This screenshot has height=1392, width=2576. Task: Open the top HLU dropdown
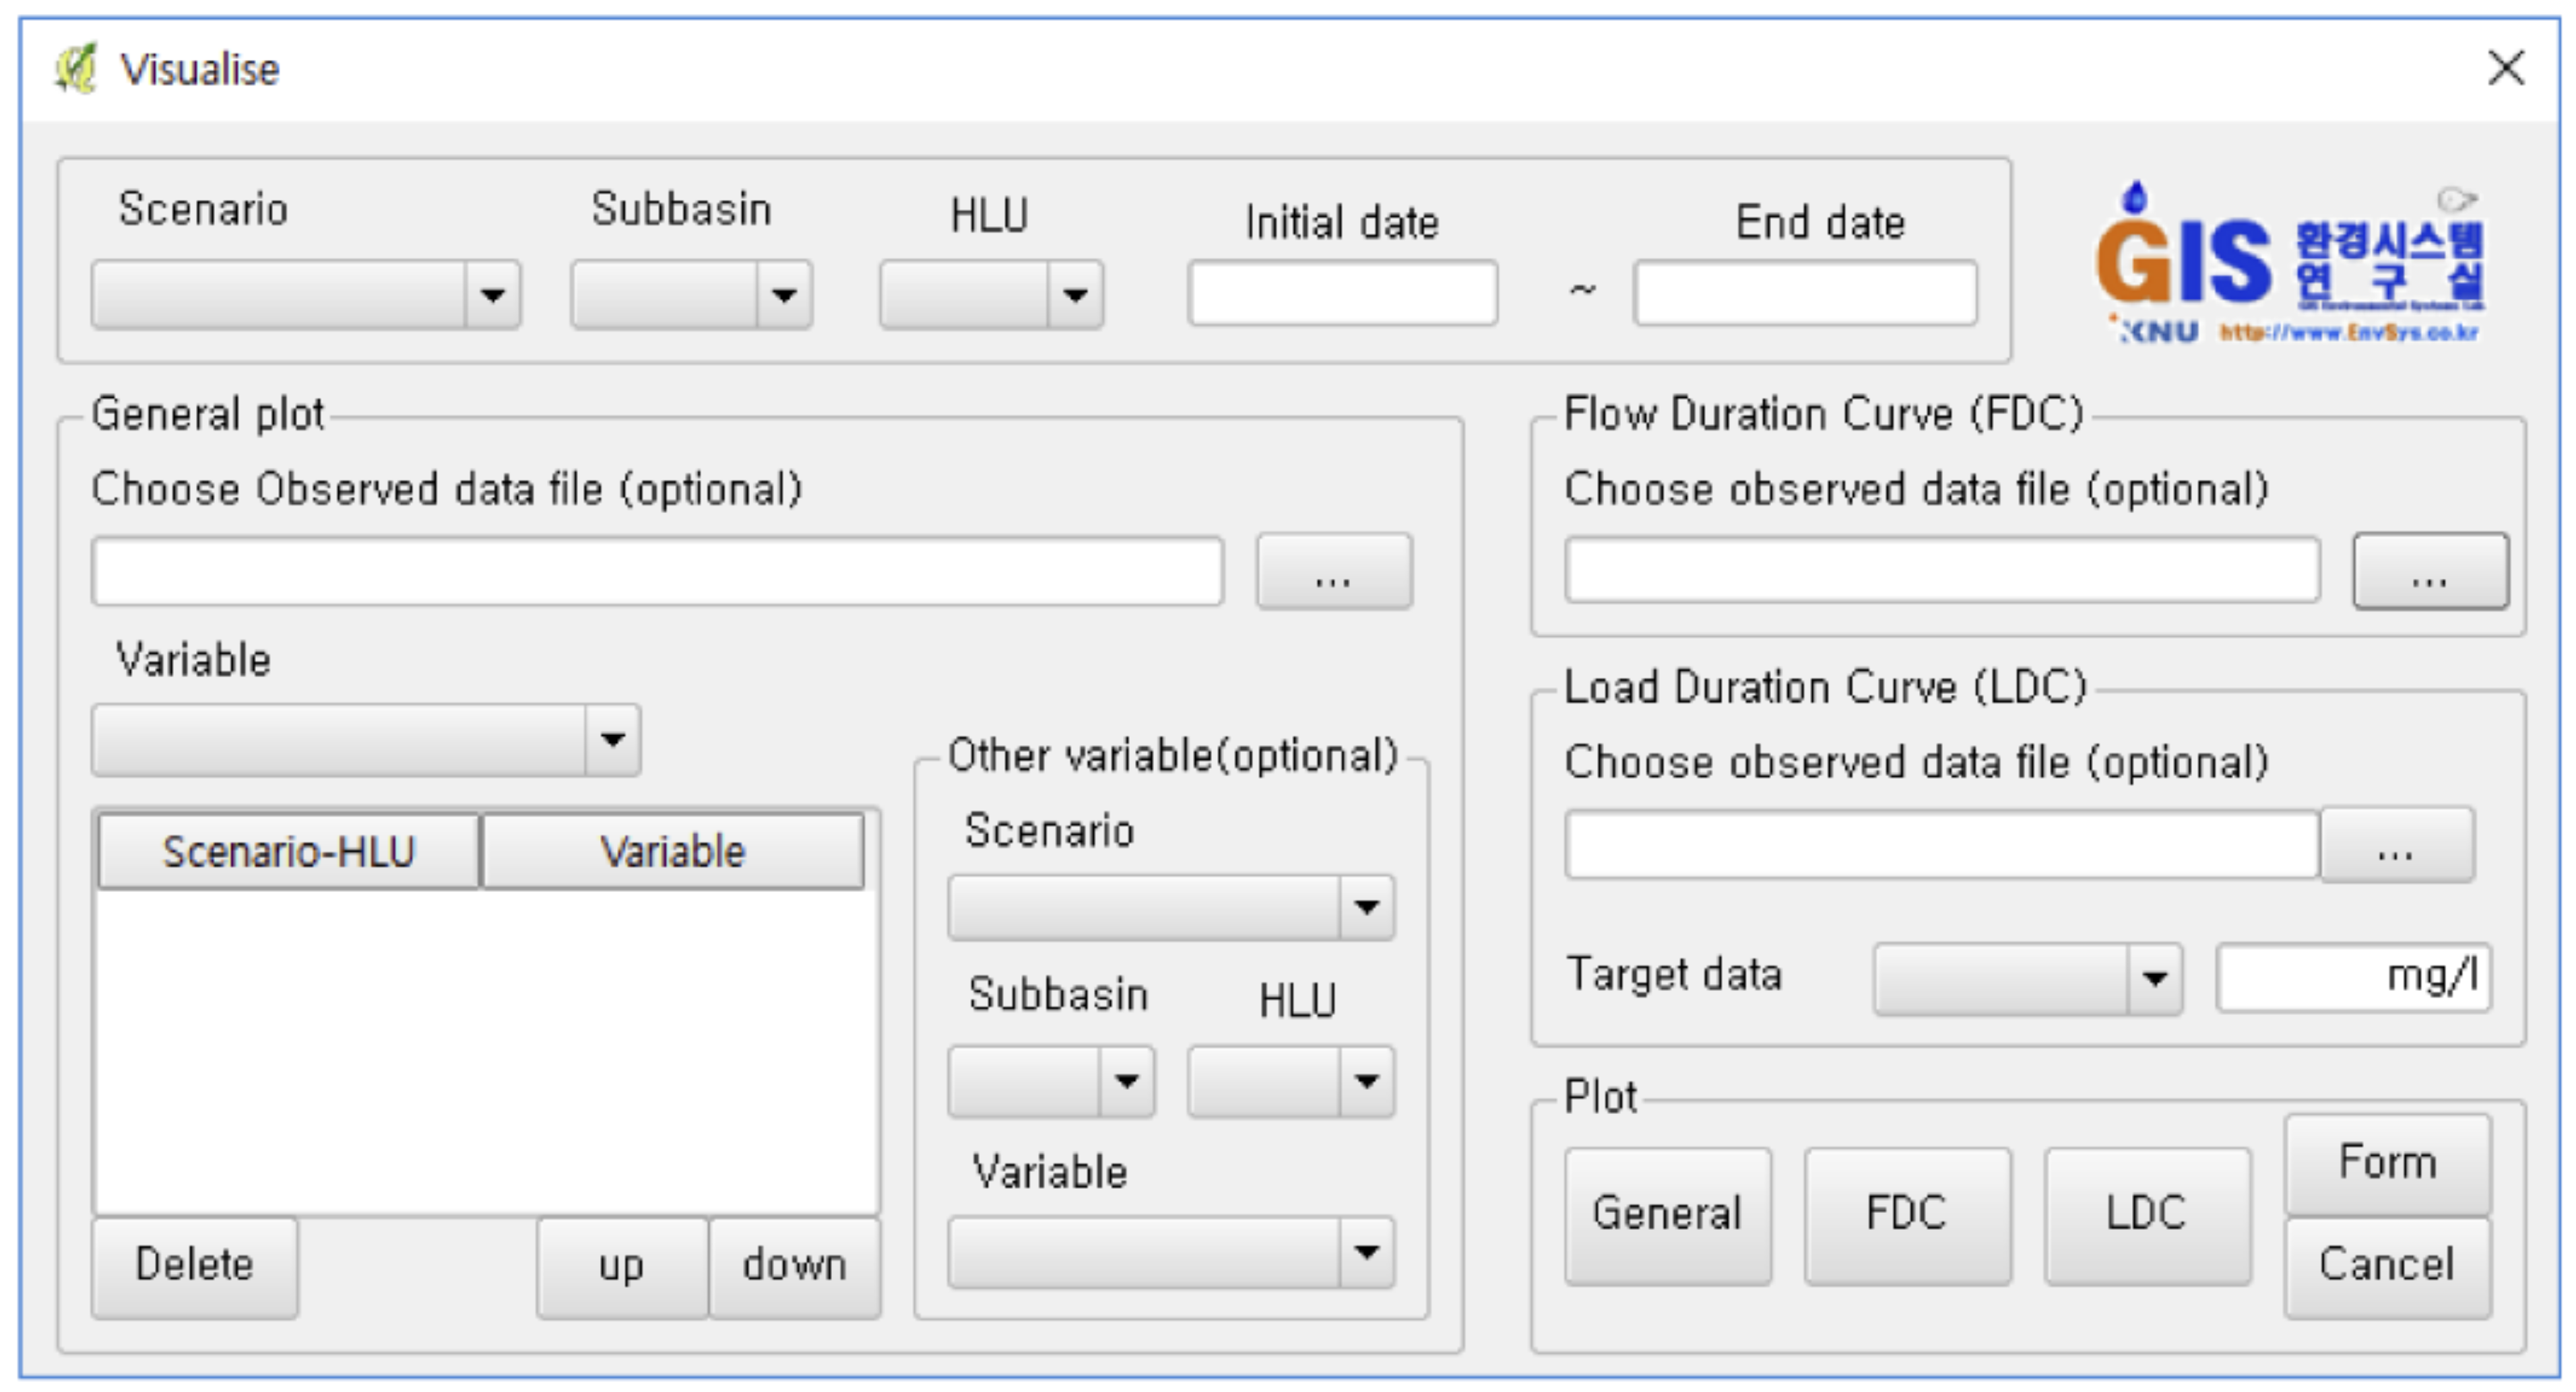(x=991, y=295)
